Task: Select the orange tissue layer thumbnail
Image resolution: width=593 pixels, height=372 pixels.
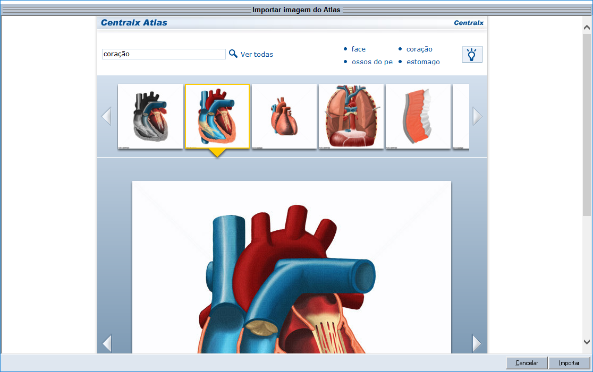Action: [x=418, y=116]
